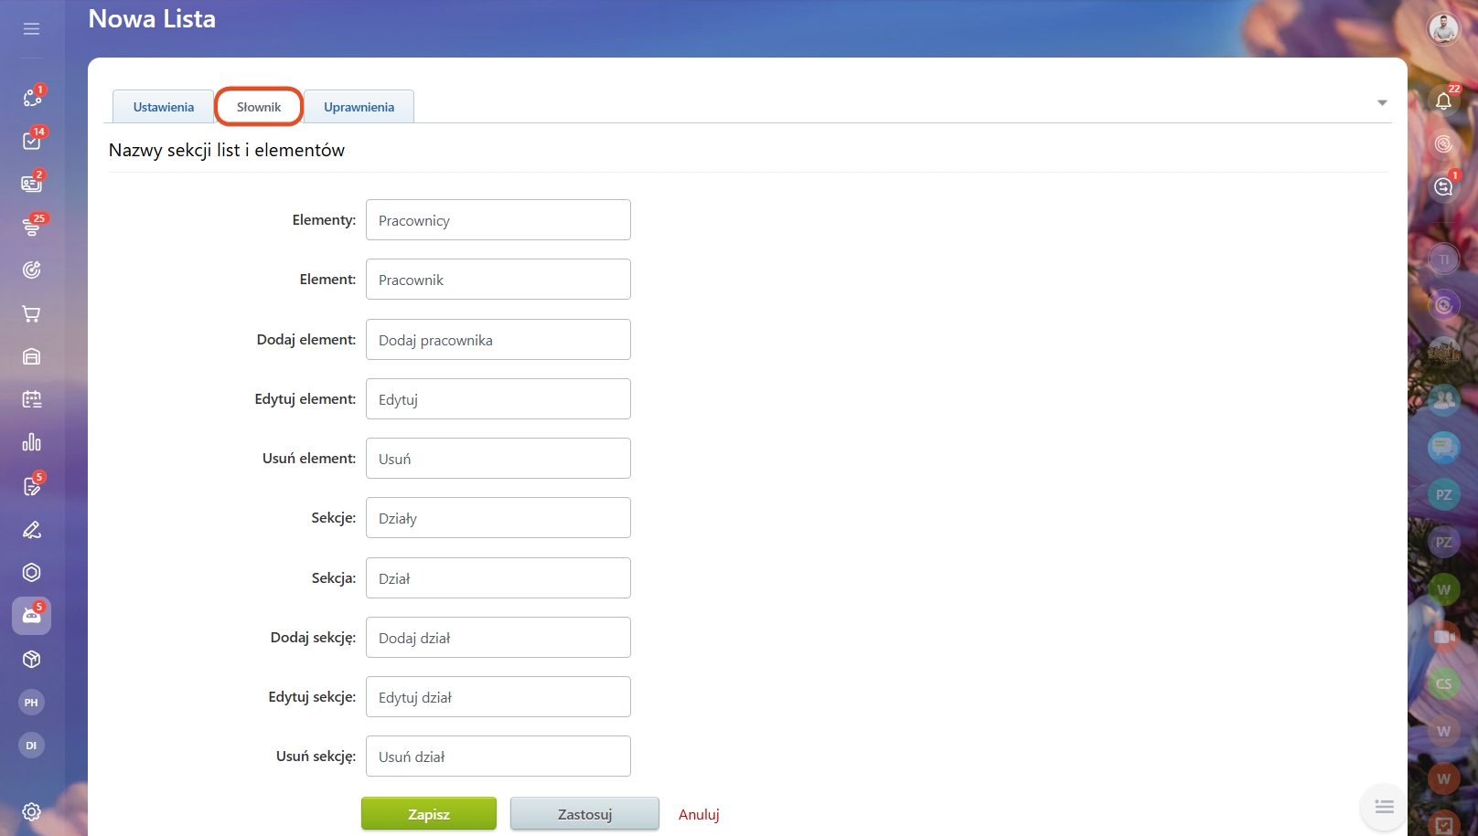The image size is (1478, 836).
Task: Open the floating list menu button
Action: (1384, 807)
